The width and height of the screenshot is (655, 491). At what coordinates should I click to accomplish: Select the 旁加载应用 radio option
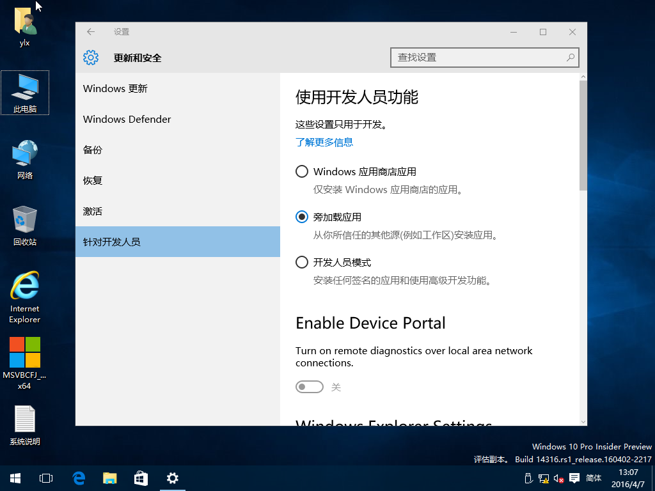point(302,217)
